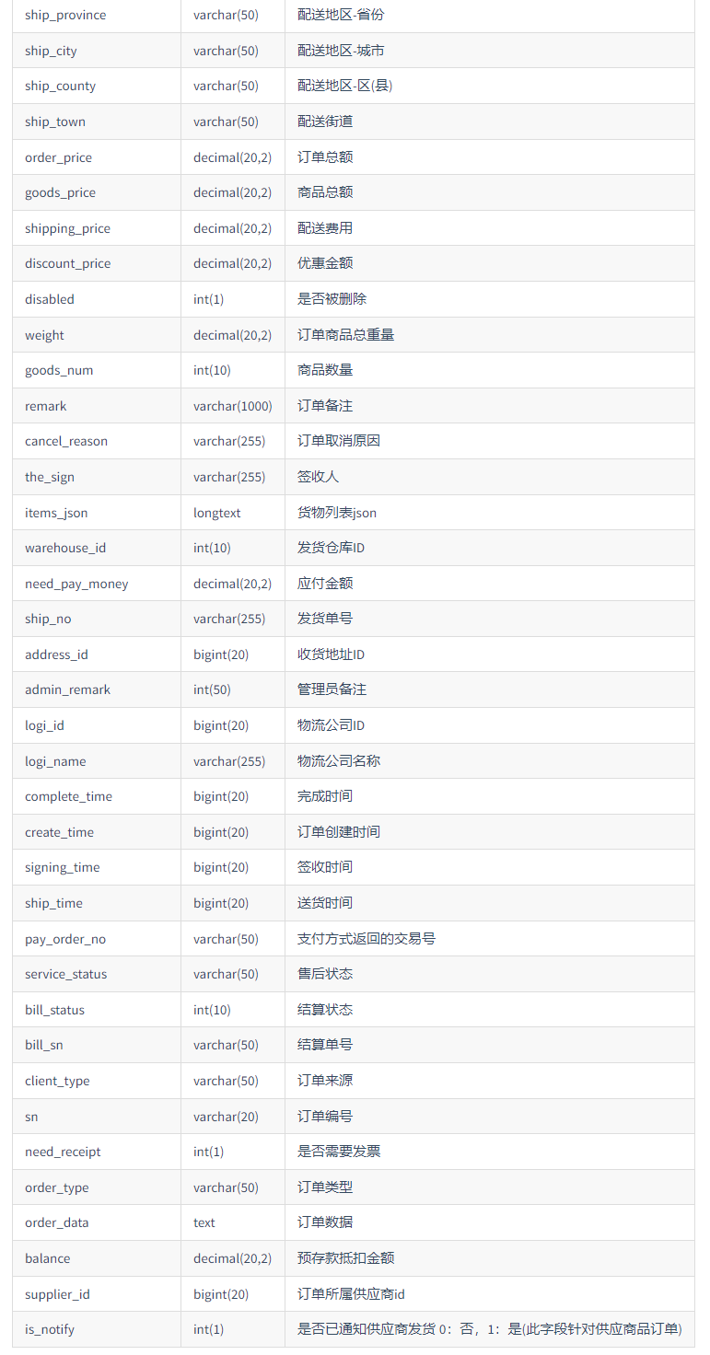Viewport: 710px width, 1355px height.
Task: Select the ship_province field name cell
Action: point(97,16)
